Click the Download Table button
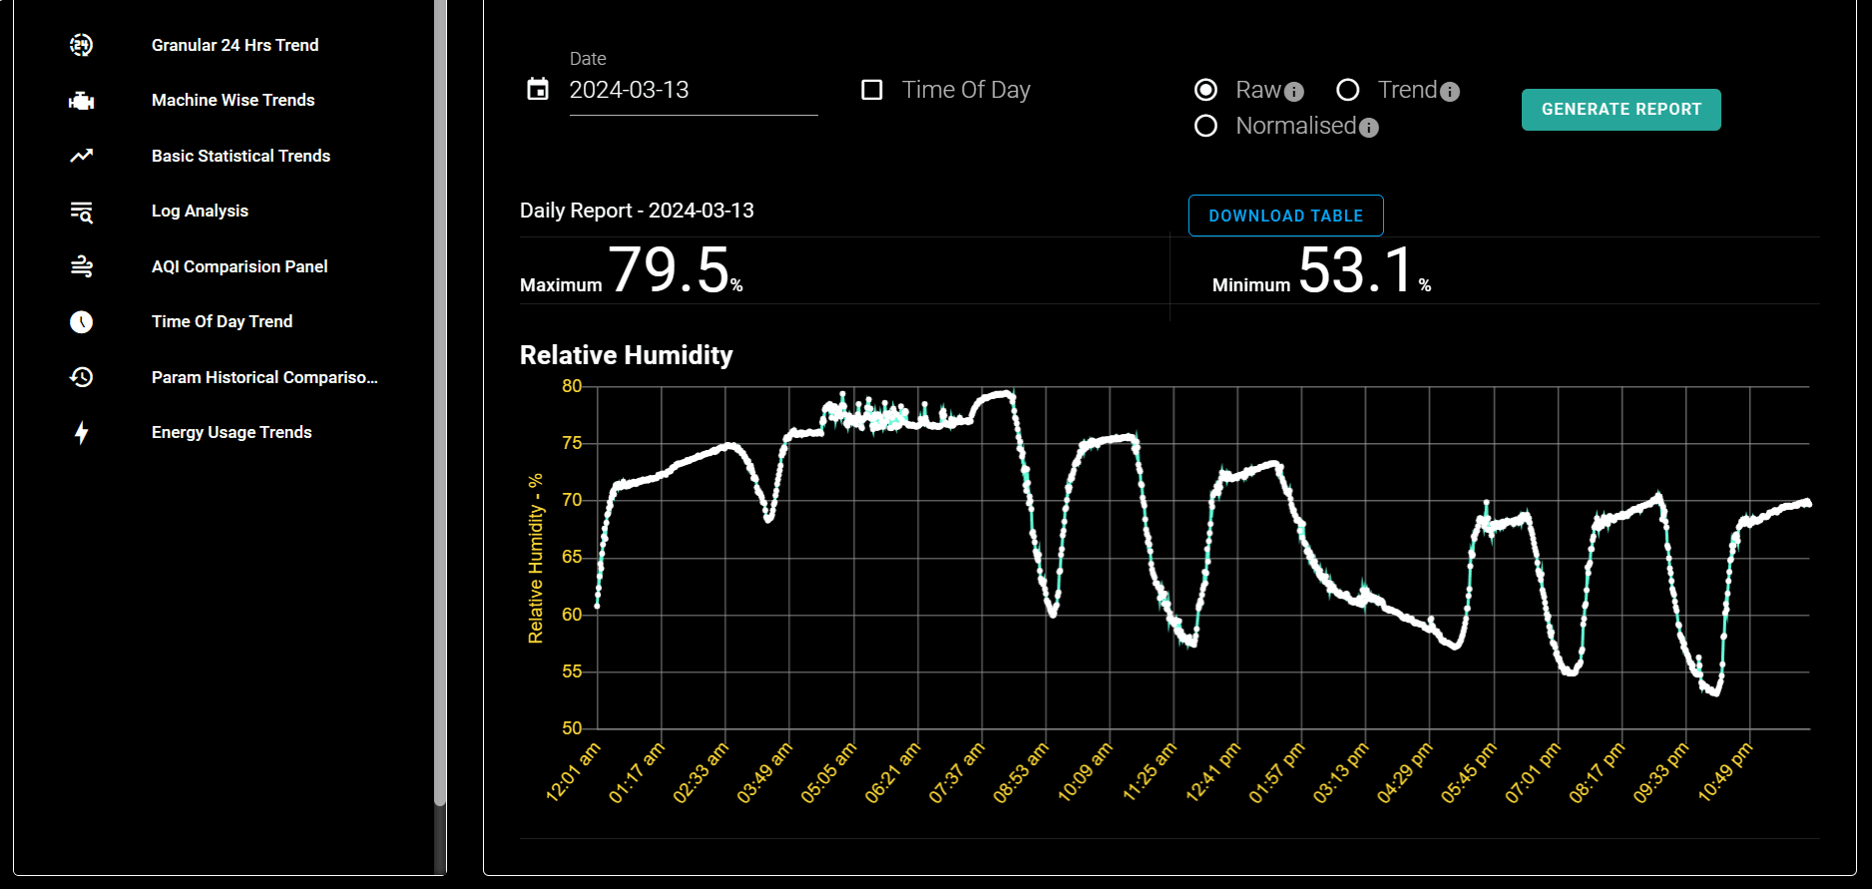1872x889 pixels. click(1285, 216)
